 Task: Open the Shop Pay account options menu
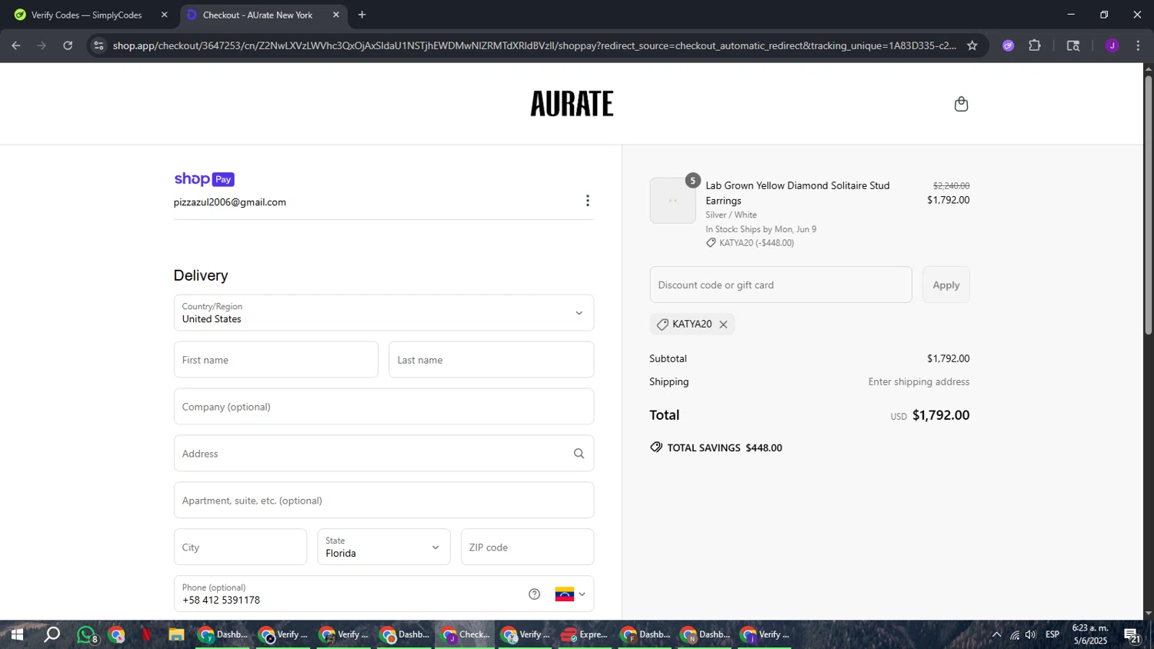[588, 201]
